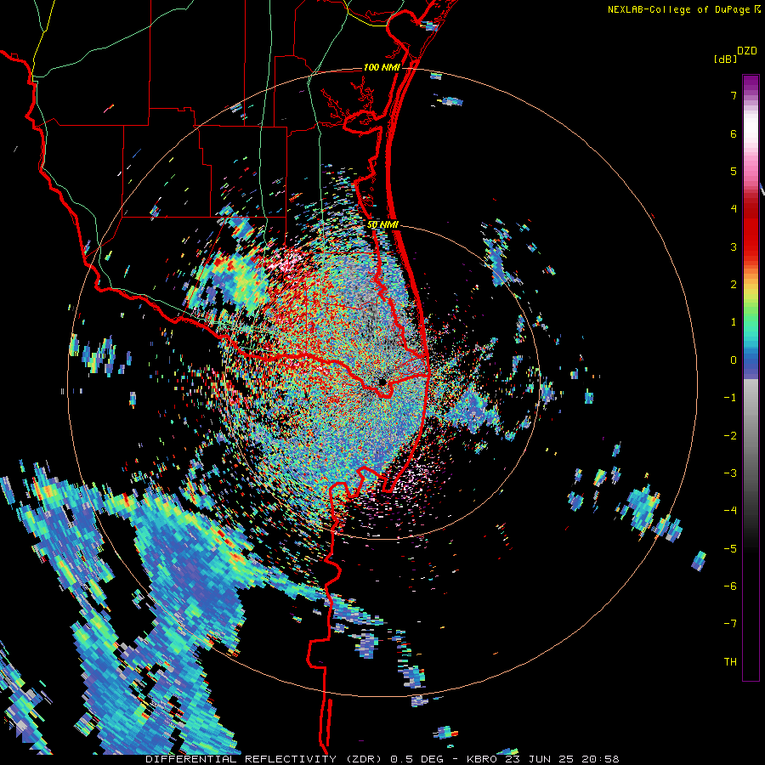
Task: Click the DZD legend title
Action: tap(747, 50)
